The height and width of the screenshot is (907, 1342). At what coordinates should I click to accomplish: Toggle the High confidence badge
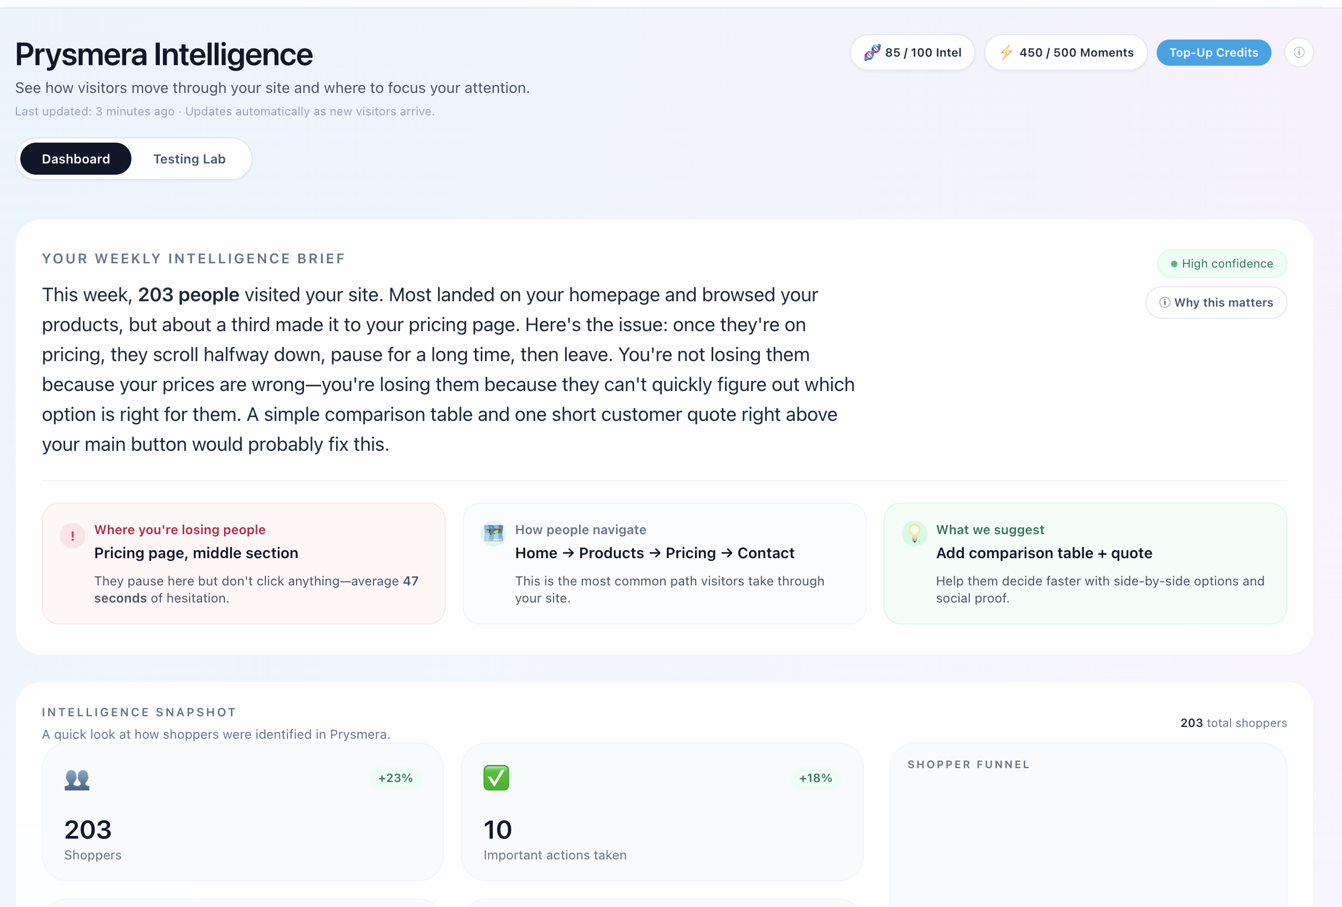point(1222,263)
